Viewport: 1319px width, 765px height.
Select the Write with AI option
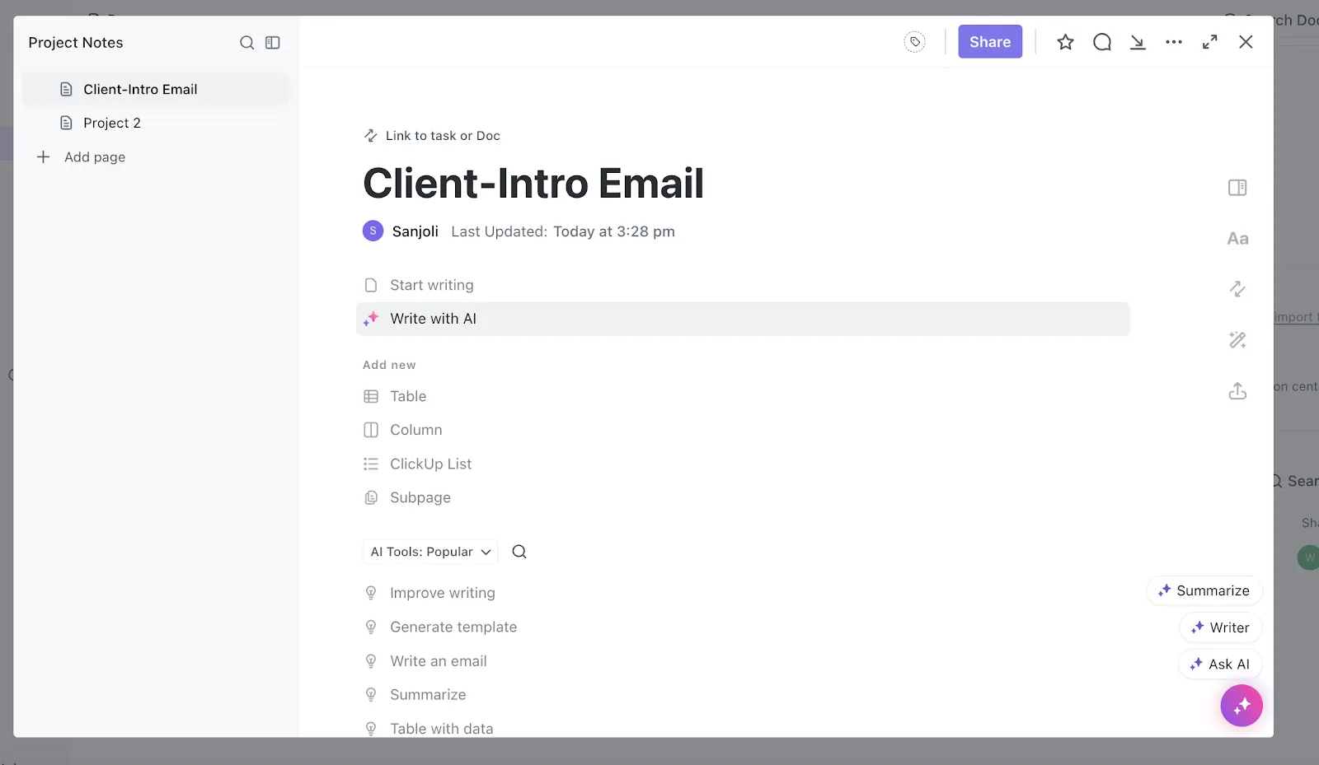pos(743,319)
